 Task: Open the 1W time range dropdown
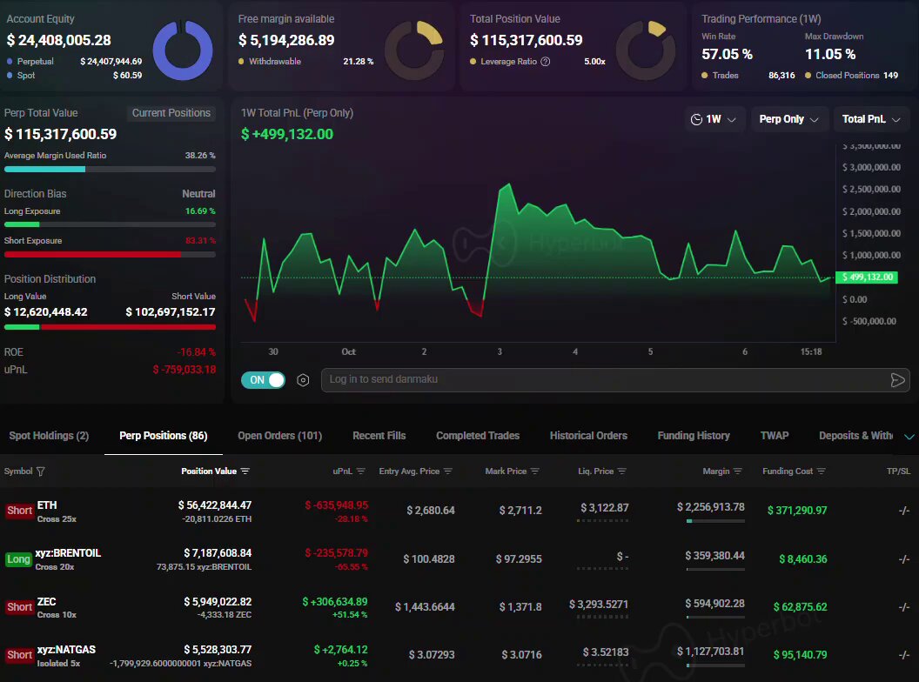tap(714, 119)
